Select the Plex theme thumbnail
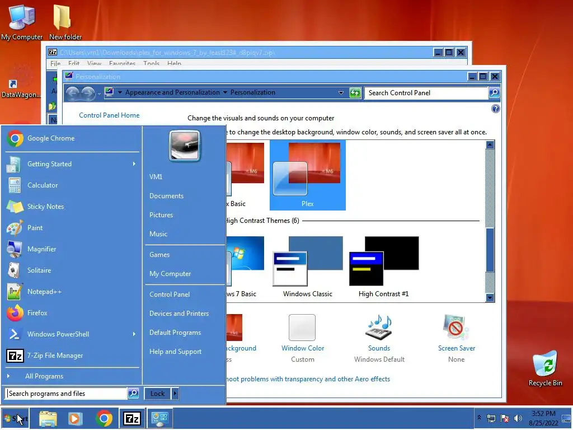The width and height of the screenshot is (573, 430). [x=307, y=175]
